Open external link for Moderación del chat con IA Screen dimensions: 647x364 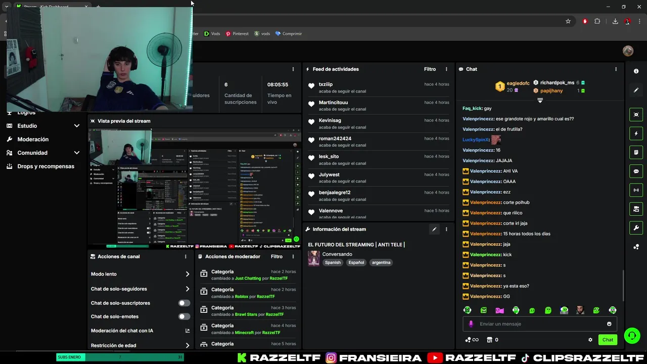pyautogui.click(x=188, y=331)
